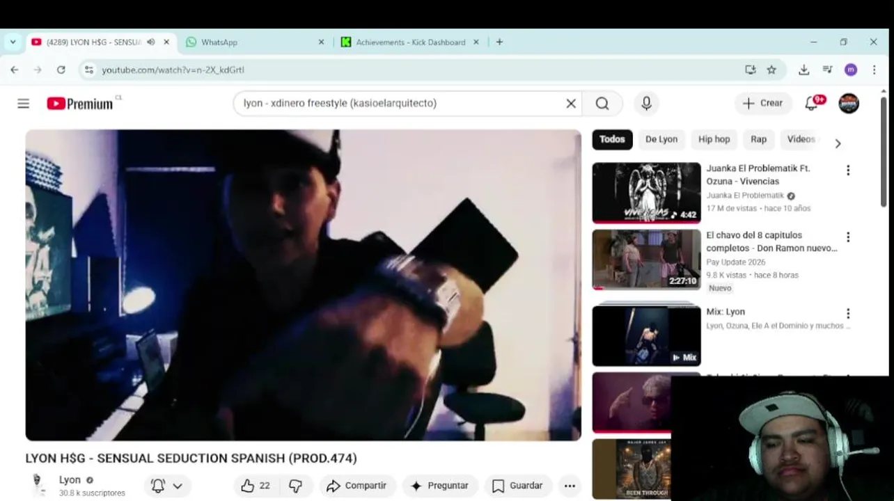Open Chrome media controls

coord(827,70)
